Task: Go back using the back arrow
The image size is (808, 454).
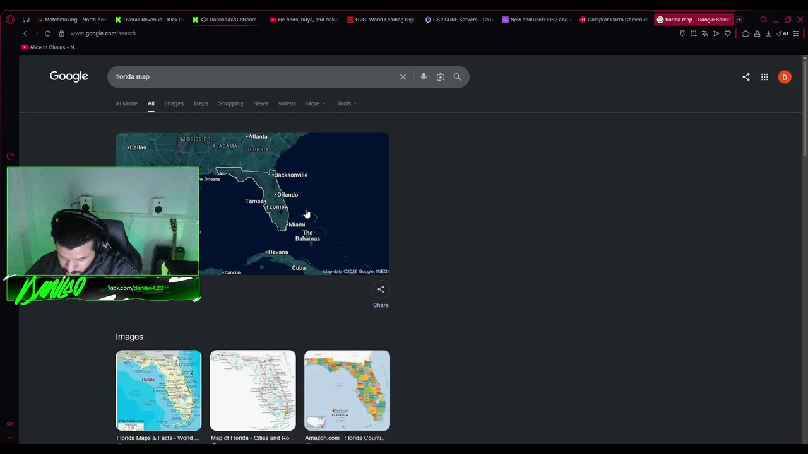Action: tap(25, 33)
